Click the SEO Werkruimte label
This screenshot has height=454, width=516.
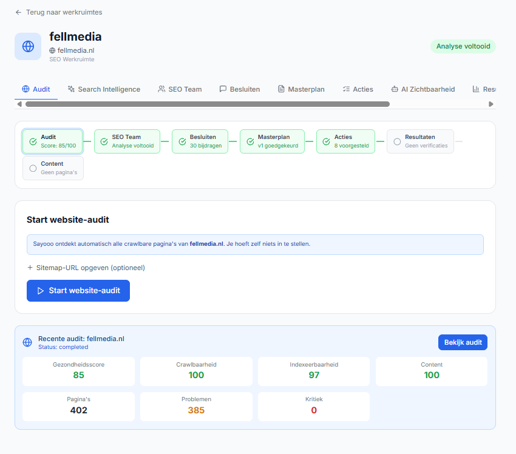tap(72, 59)
